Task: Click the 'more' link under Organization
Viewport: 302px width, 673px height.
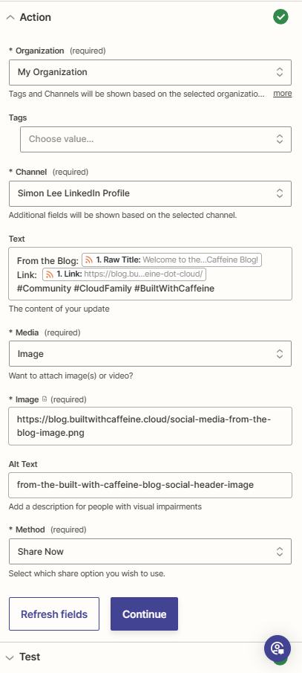Action: coord(283,94)
